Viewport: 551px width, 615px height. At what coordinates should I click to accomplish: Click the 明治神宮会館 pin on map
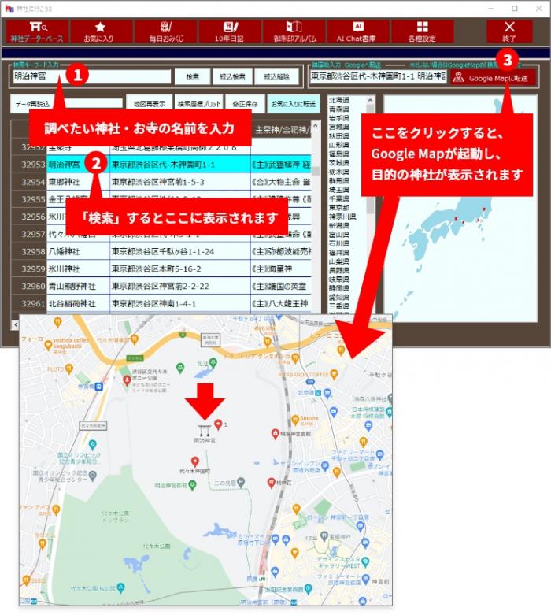pyautogui.click(x=275, y=434)
